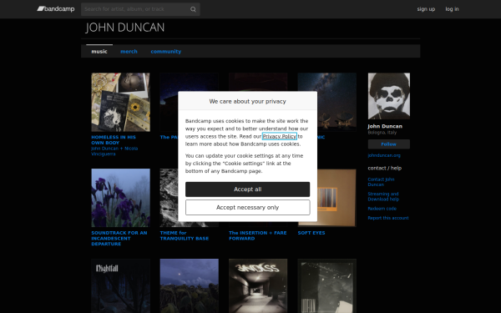
Task: Click the Contact John Duncan link
Action: click(381, 182)
